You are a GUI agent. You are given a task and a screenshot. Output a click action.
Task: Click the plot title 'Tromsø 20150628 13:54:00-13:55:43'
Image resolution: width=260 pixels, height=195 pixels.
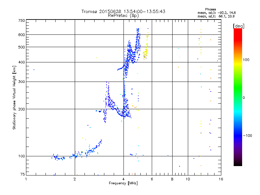[123, 11]
